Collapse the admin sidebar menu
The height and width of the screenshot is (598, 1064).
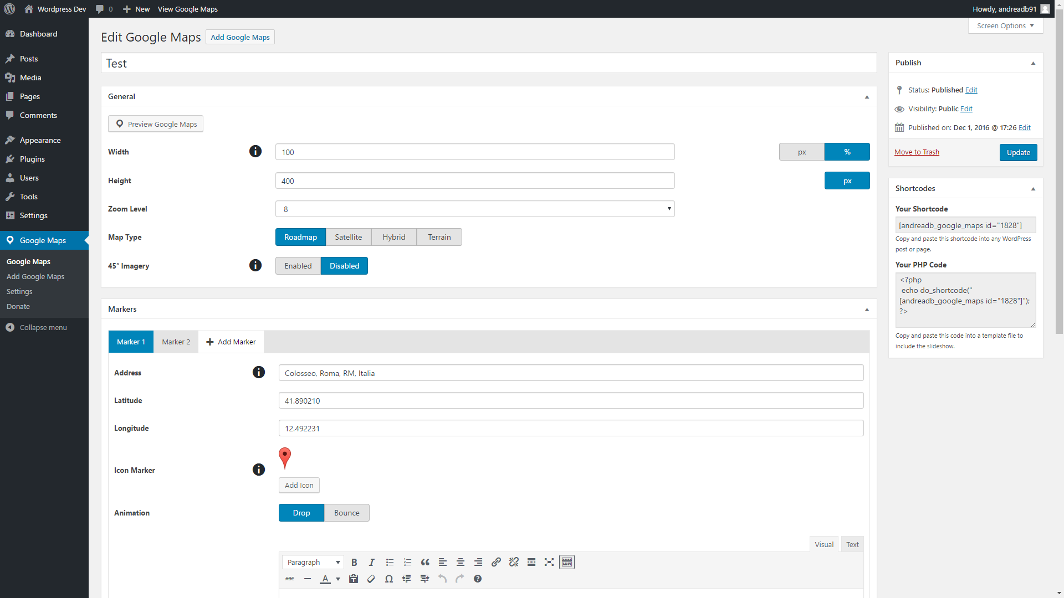(43, 327)
